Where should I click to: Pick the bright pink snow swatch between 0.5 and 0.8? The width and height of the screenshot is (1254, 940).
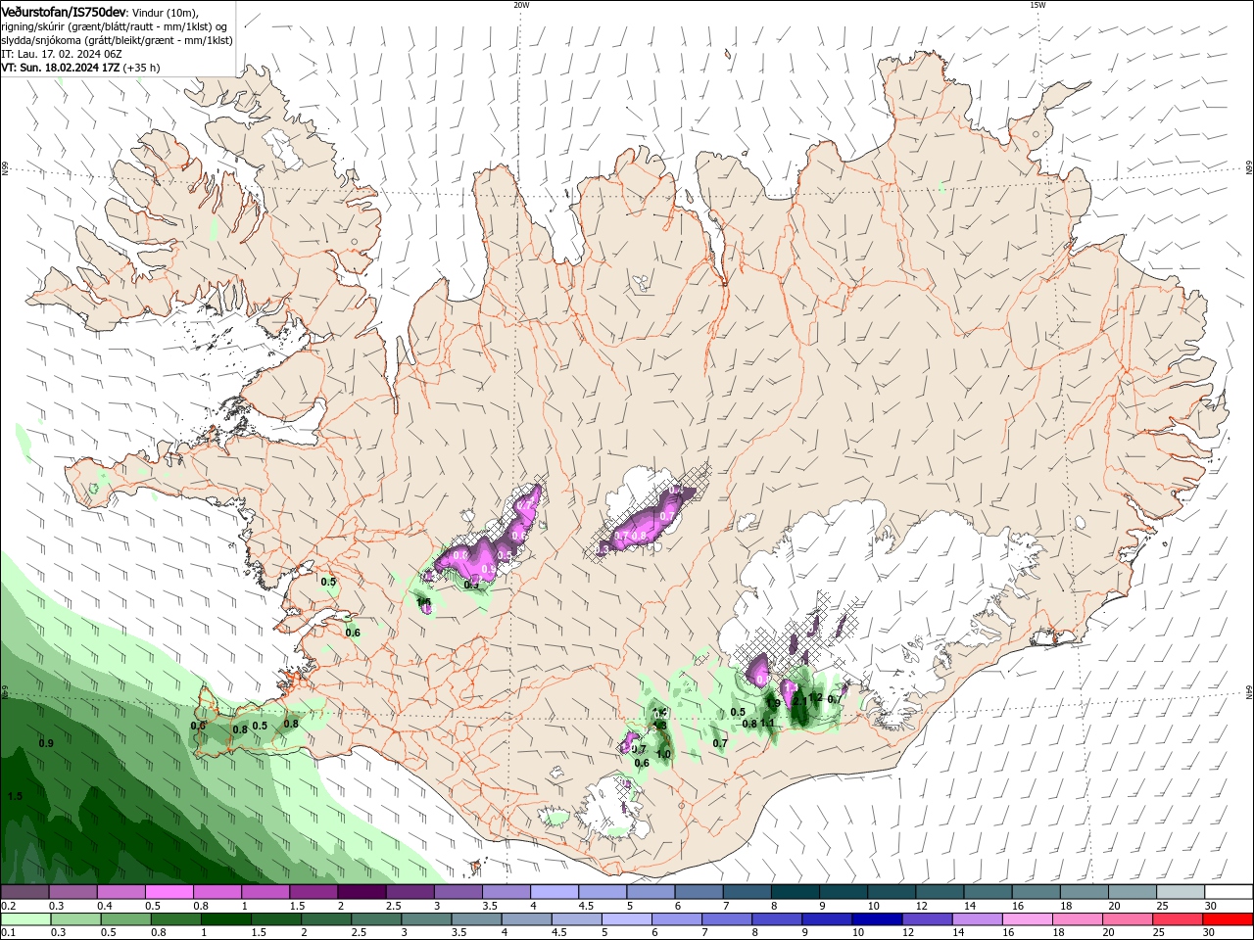coord(169,892)
